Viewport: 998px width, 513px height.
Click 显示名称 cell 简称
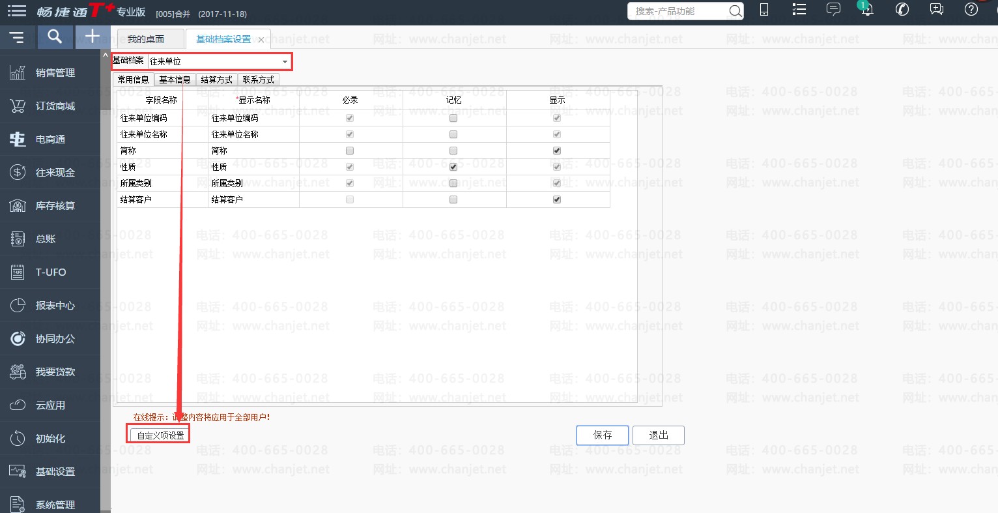tap(253, 151)
